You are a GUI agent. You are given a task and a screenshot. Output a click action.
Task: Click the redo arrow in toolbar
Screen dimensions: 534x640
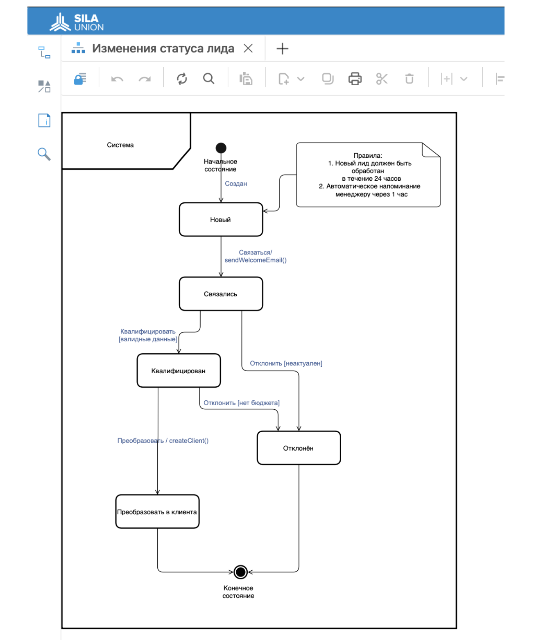click(145, 79)
